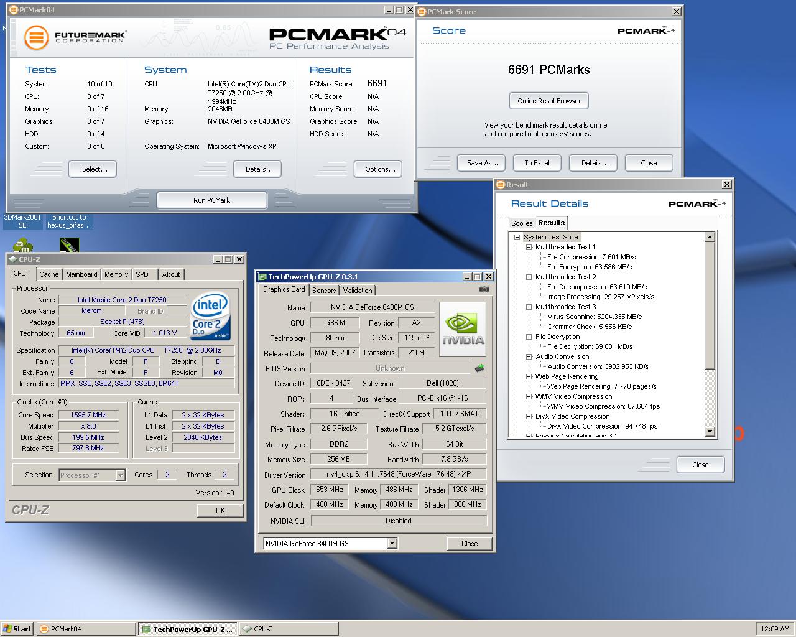This screenshot has width=796, height=637.
Task: Click the GPU-Z screenshot camera icon
Action: coord(484,289)
